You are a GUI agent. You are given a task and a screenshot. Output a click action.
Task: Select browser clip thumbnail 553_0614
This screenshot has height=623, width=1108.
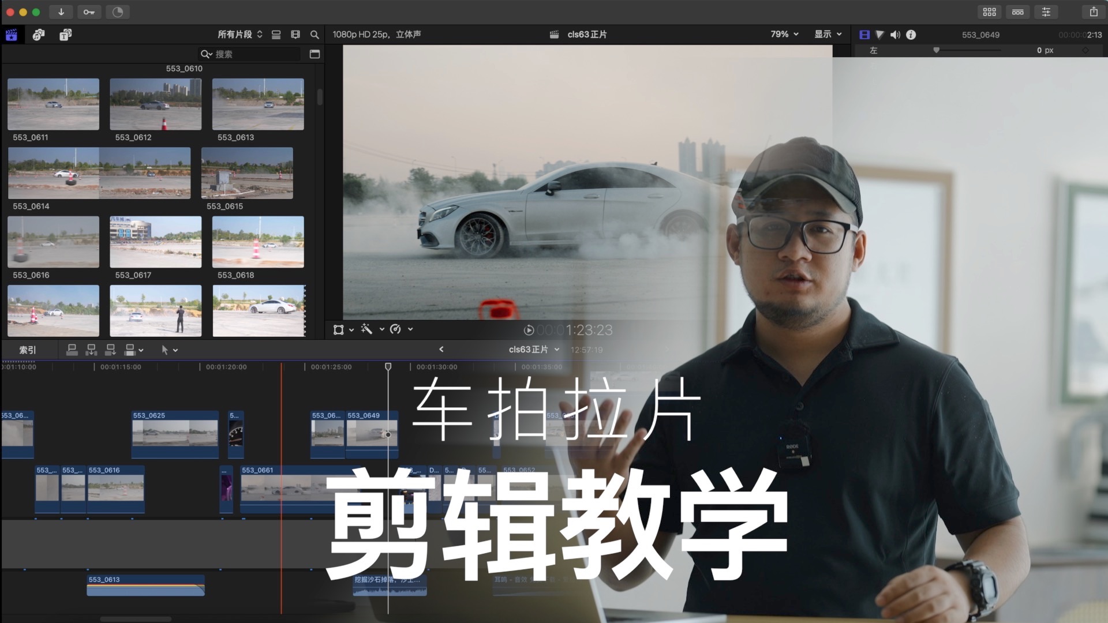click(99, 173)
